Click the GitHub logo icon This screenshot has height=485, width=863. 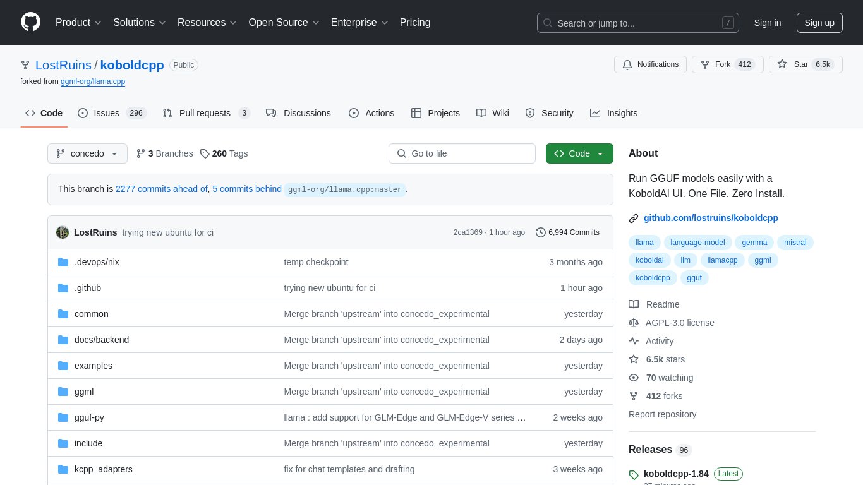point(30,22)
